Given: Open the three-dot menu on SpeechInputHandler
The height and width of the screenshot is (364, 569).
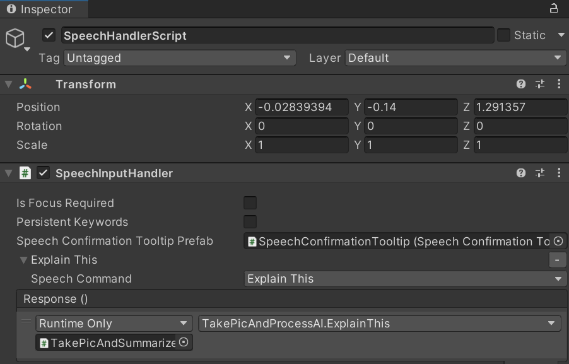Looking at the screenshot, I should click(559, 173).
